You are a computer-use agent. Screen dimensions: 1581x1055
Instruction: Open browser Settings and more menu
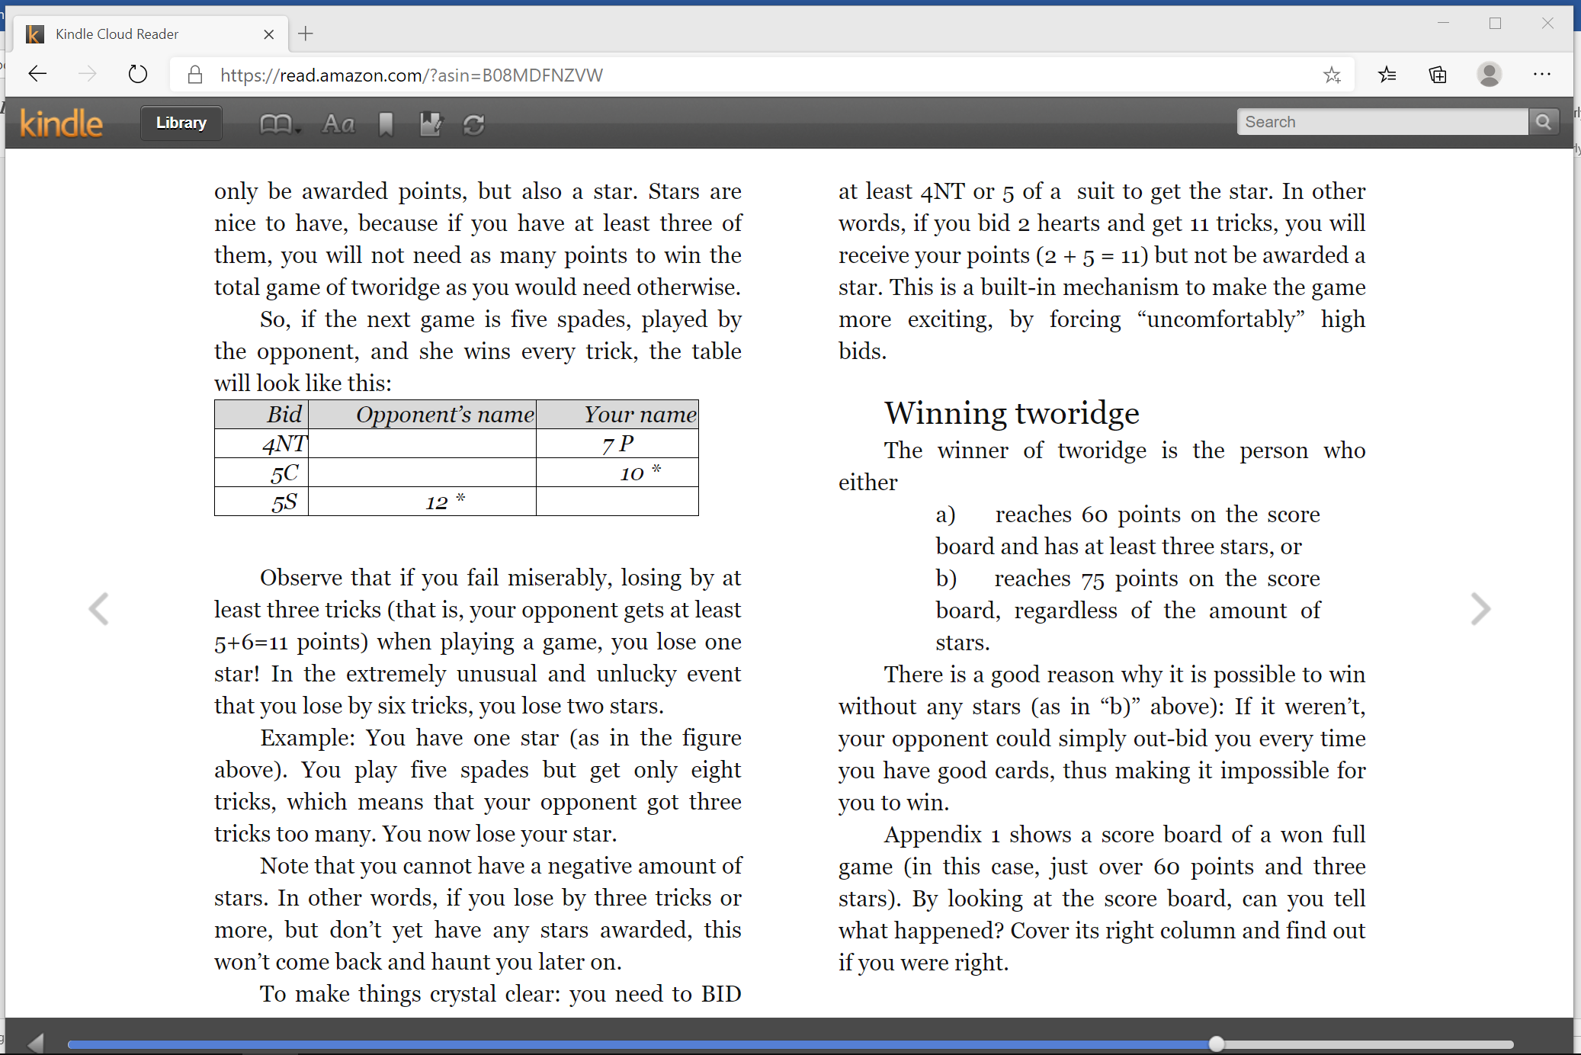(1542, 74)
